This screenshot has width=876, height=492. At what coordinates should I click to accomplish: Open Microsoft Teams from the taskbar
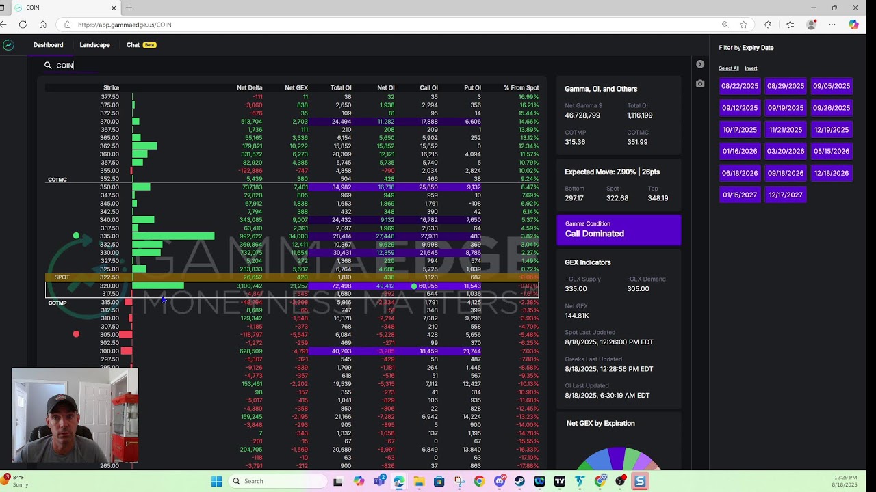(x=380, y=481)
